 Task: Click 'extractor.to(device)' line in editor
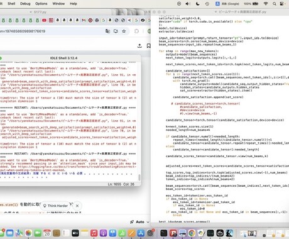point(177,31)
